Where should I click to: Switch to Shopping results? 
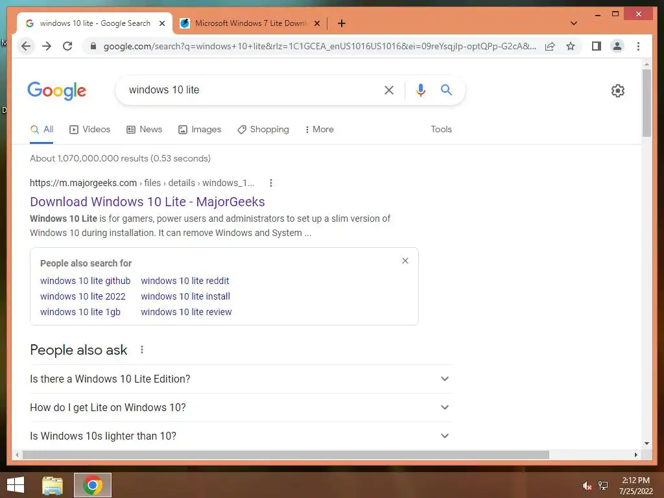click(x=263, y=130)
